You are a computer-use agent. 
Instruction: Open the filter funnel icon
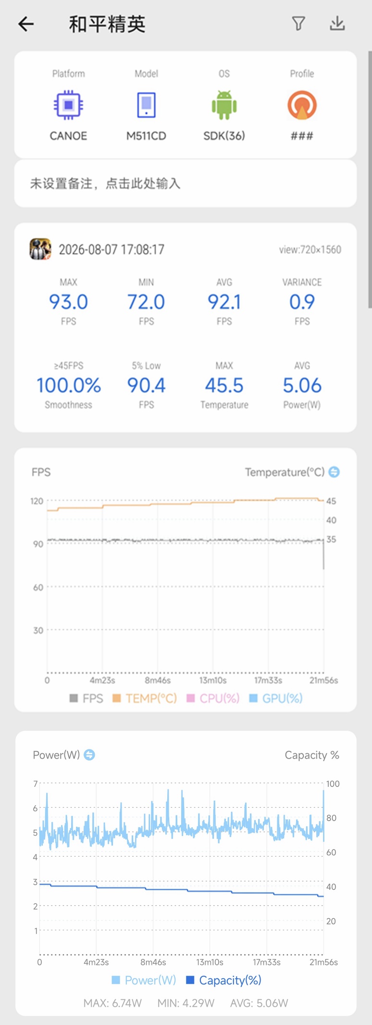[x=298, y=23]
